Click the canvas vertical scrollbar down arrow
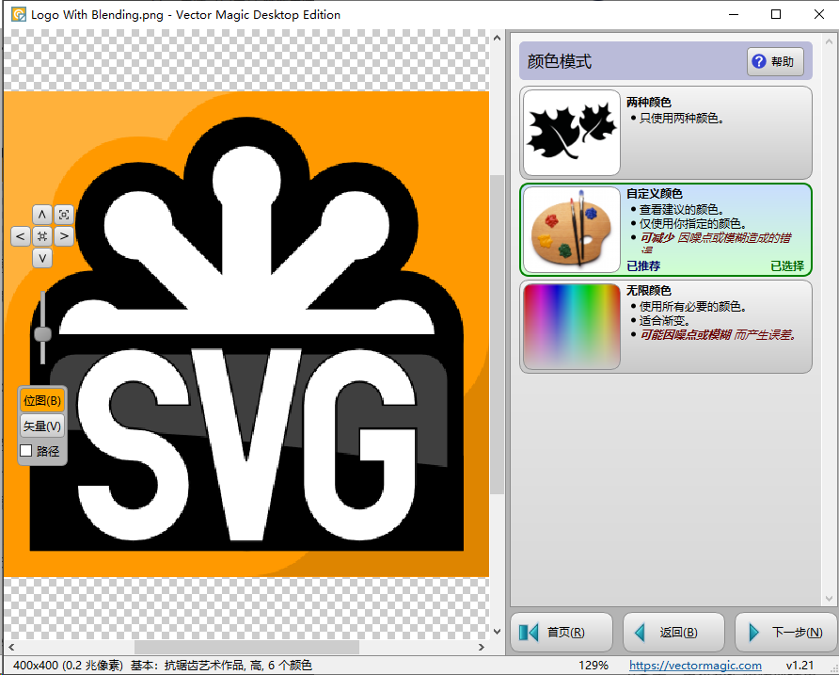Image resolution: width=839 pixels, height=675 pixels. pyautogui.click(x=497, y=631)
